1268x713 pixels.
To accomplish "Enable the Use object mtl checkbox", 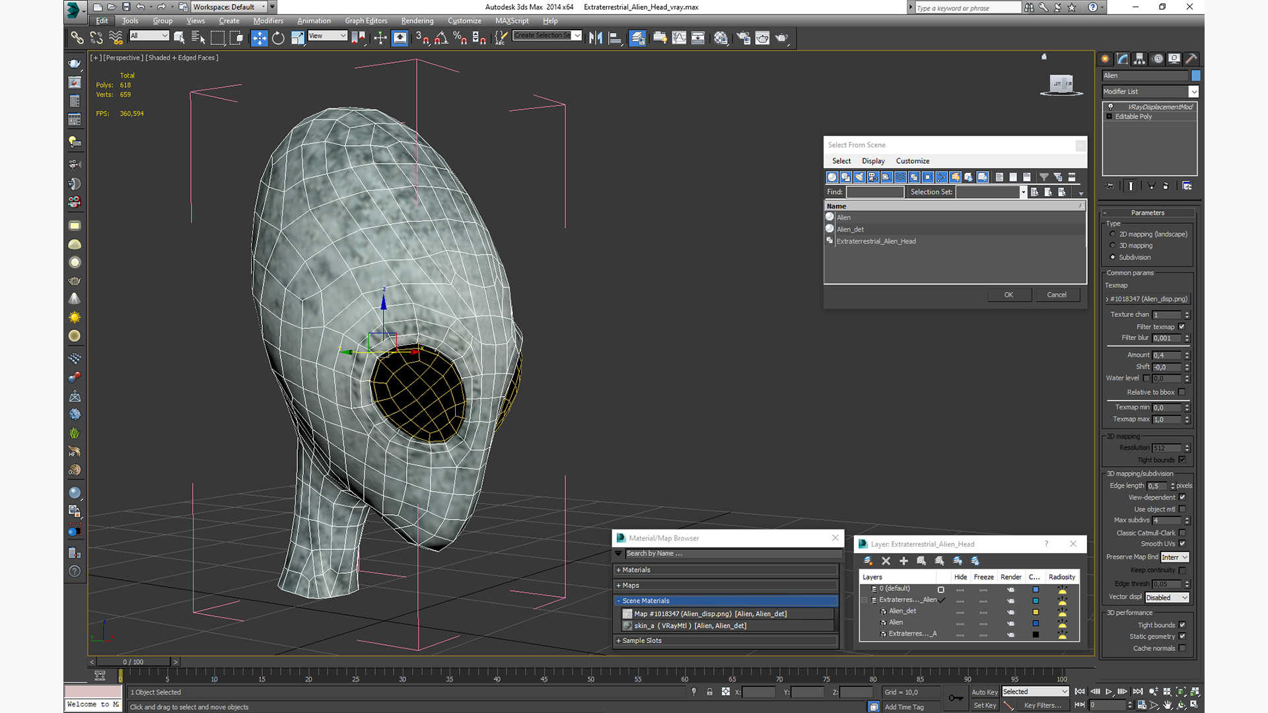I will 1181,509.
